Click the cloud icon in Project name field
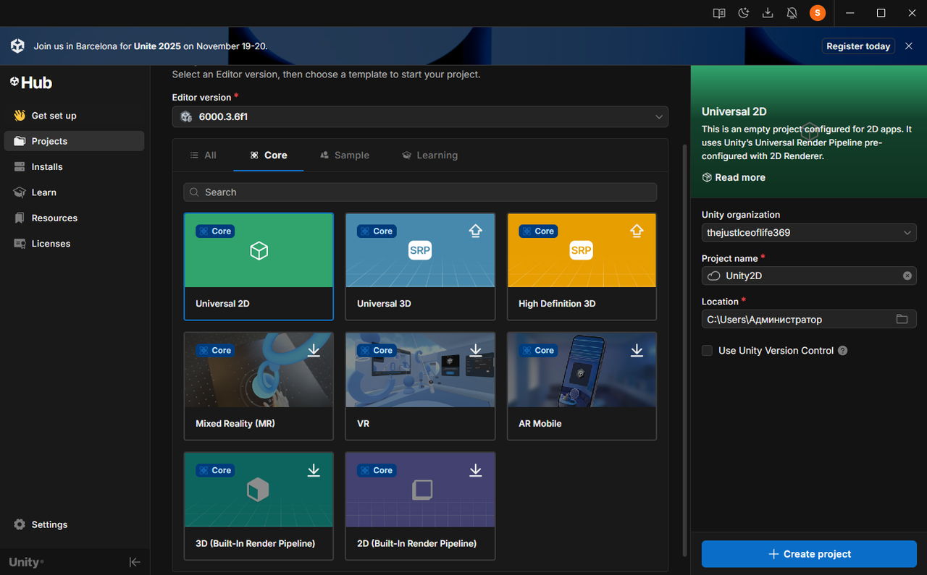Screen dimensions: 927x575 pyautogui.click(x=713, y=276)
